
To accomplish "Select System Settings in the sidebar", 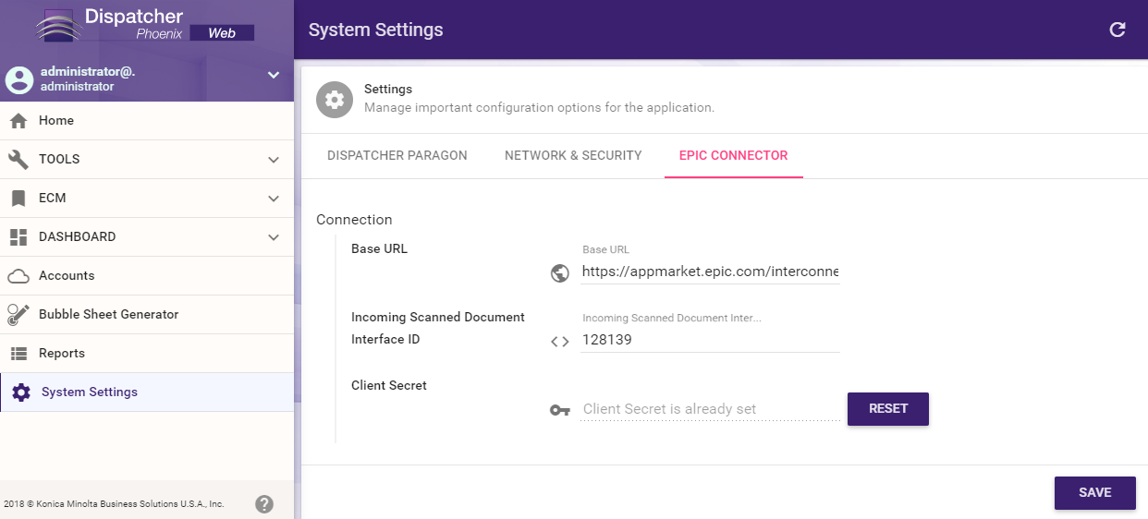I will pyautogui.click(x=147, y=392).
